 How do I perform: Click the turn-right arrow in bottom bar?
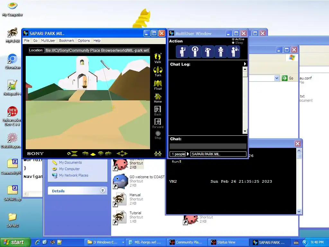coord(108,153)
